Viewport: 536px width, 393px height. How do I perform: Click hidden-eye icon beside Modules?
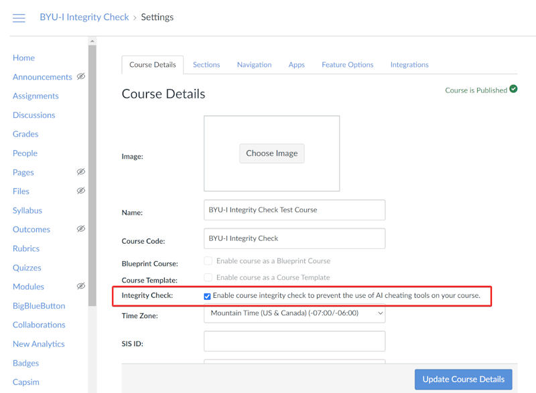[x=80, y=286]
